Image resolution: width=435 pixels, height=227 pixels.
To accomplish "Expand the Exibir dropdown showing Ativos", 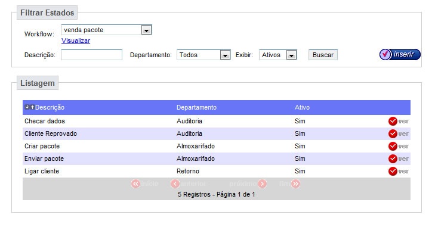I will [278, 55].
